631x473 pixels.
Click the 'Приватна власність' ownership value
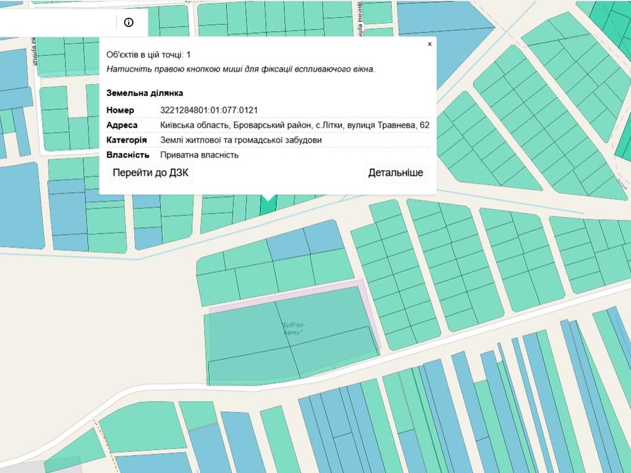coord(199,155)
